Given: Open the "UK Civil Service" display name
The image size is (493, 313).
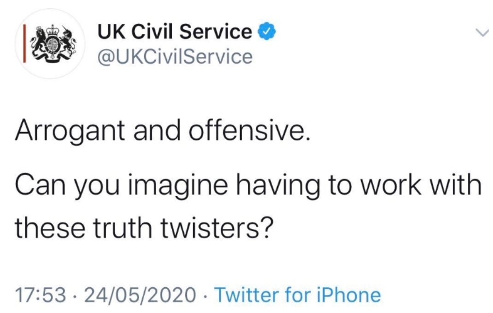Looking at the screenshot, I should 175,33.
